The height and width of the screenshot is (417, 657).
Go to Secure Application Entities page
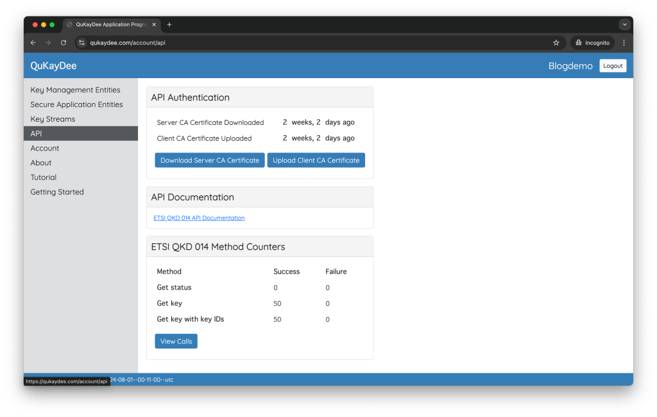click(x=76, y=104)
